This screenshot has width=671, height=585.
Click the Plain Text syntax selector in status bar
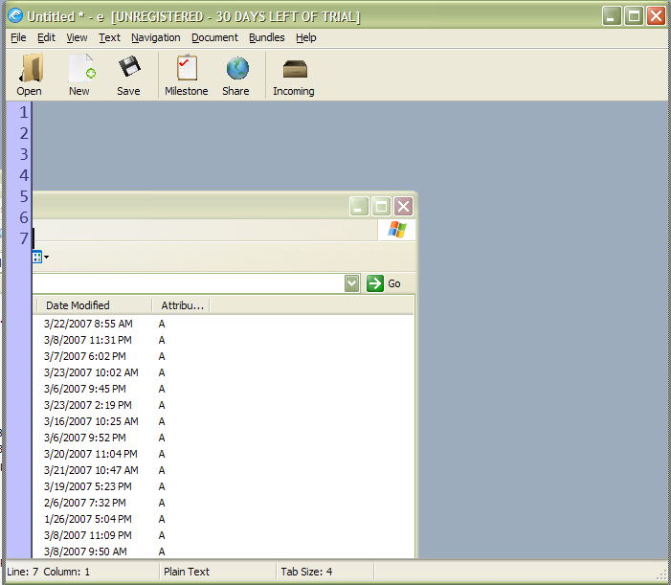pos(187,572)
